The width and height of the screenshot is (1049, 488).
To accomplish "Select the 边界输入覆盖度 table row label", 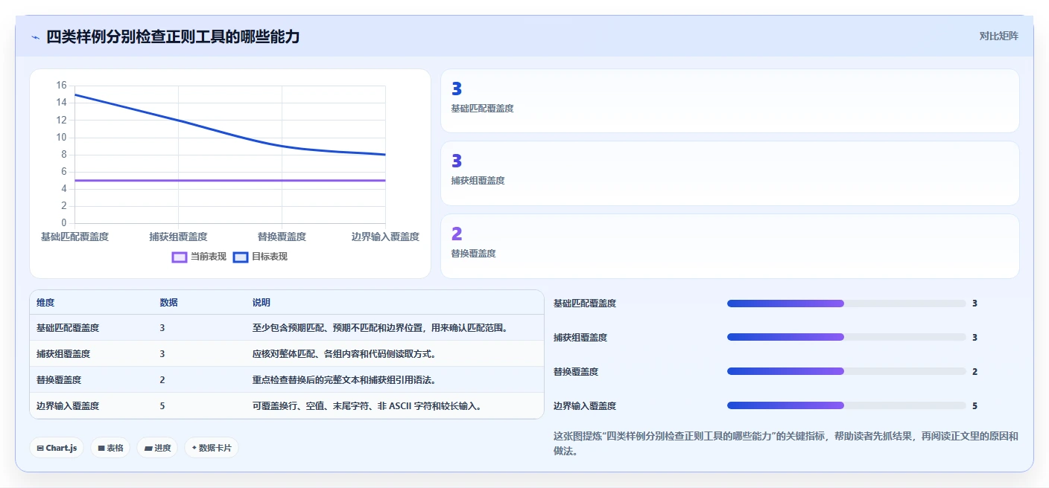I will click(x=68, y=406).
